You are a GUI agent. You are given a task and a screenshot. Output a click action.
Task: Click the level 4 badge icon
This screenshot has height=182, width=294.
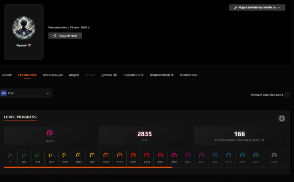[51, 155]
